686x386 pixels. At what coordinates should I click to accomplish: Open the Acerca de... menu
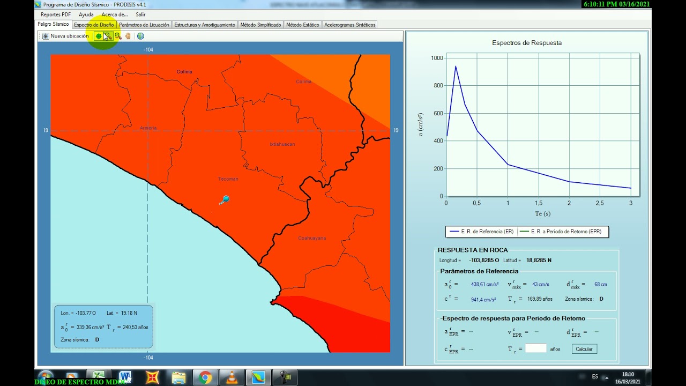[115, 14]
